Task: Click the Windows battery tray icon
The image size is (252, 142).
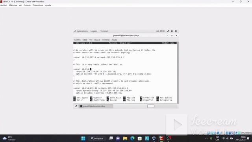Action: click(232, 138)
